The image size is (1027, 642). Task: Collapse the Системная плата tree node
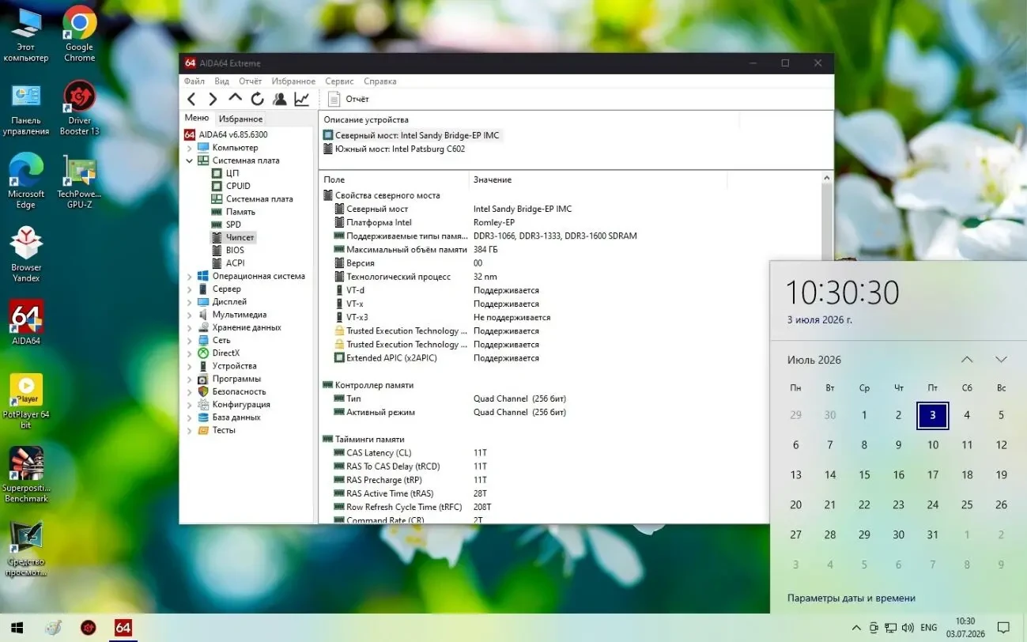[x=190, y=160]
